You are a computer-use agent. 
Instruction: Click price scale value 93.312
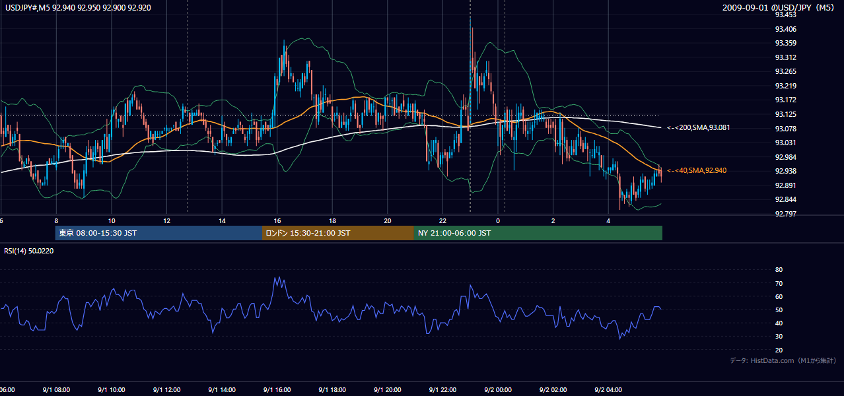[785, 57]
